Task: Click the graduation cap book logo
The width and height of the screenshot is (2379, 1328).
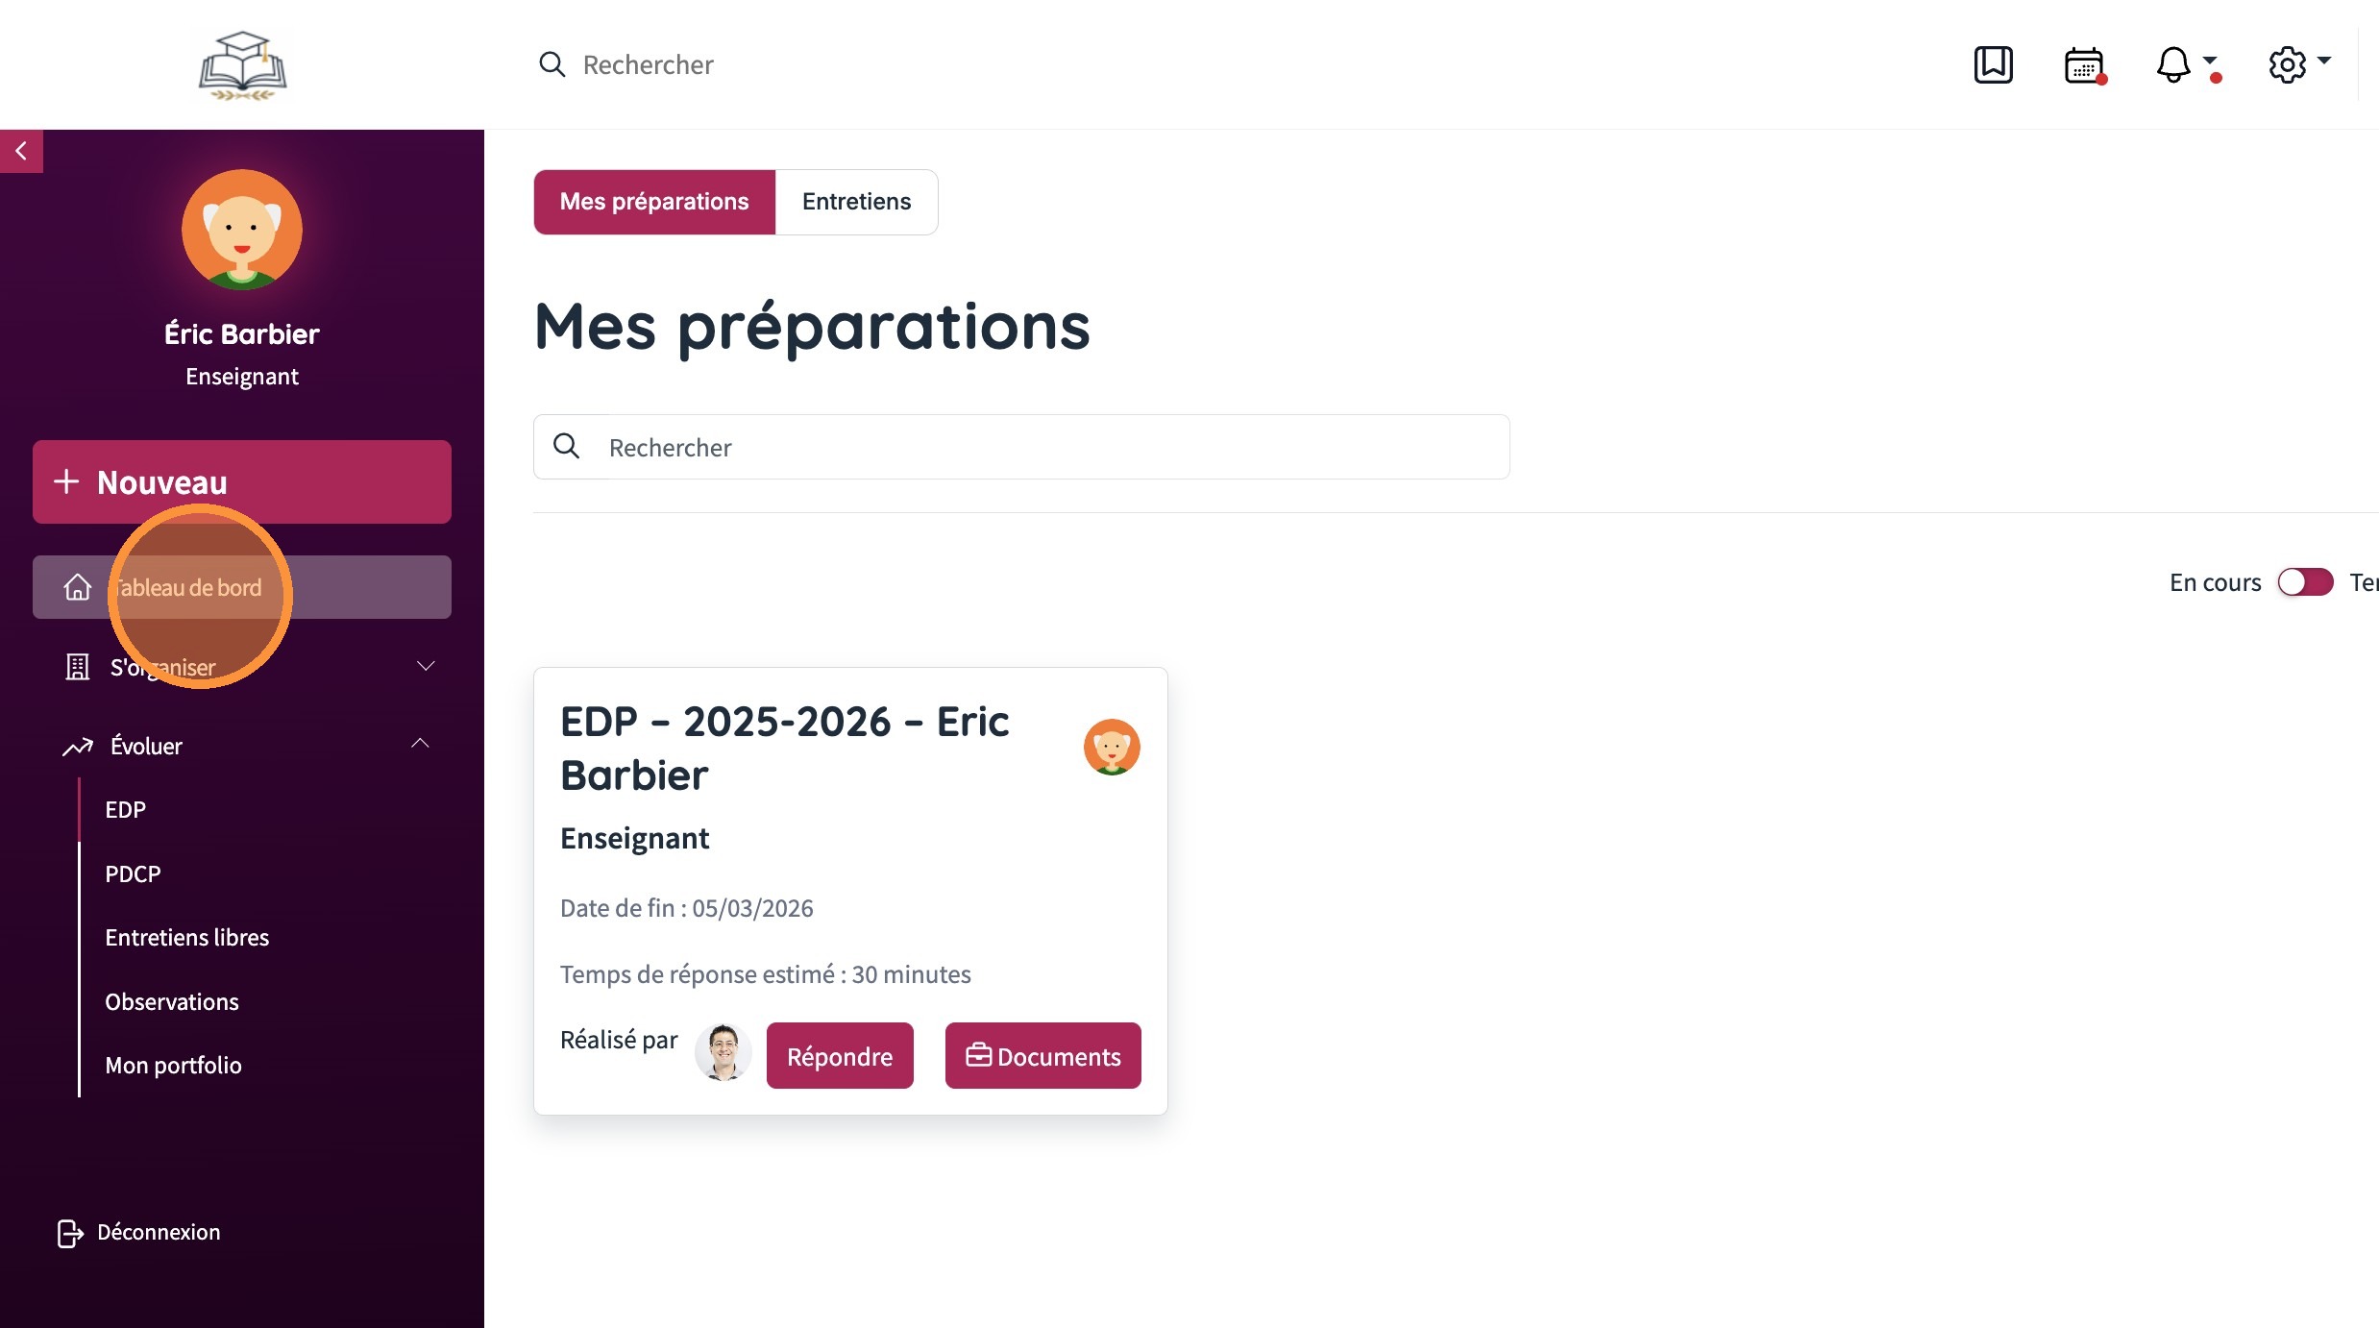Action: [x=242, y=64]
